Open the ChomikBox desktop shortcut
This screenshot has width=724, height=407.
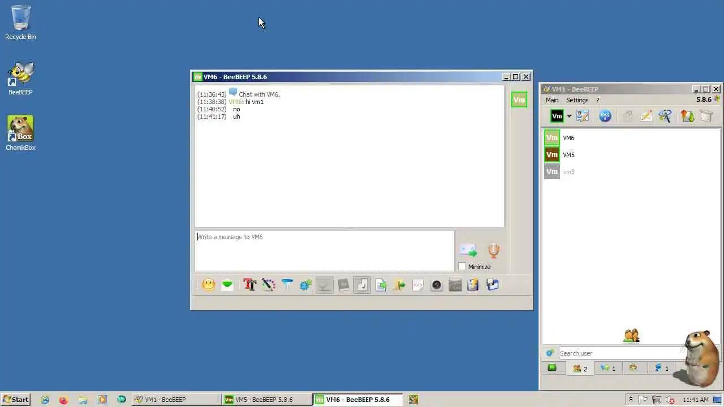(20, 133)
